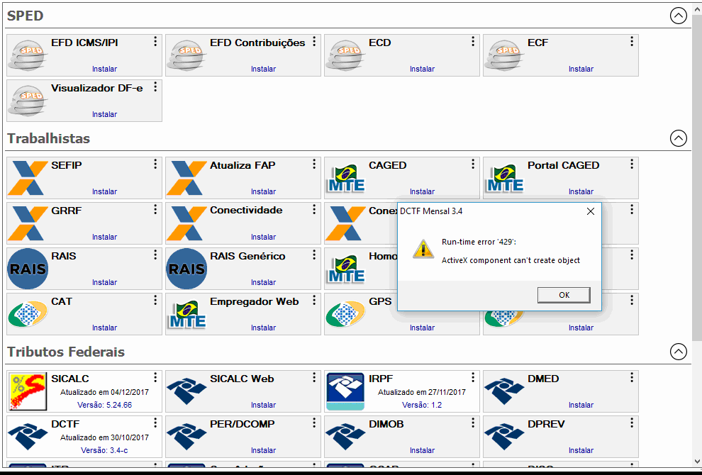Click Instalar for Visualizador DF-e
Screen dimensions: 702x475
104,114
